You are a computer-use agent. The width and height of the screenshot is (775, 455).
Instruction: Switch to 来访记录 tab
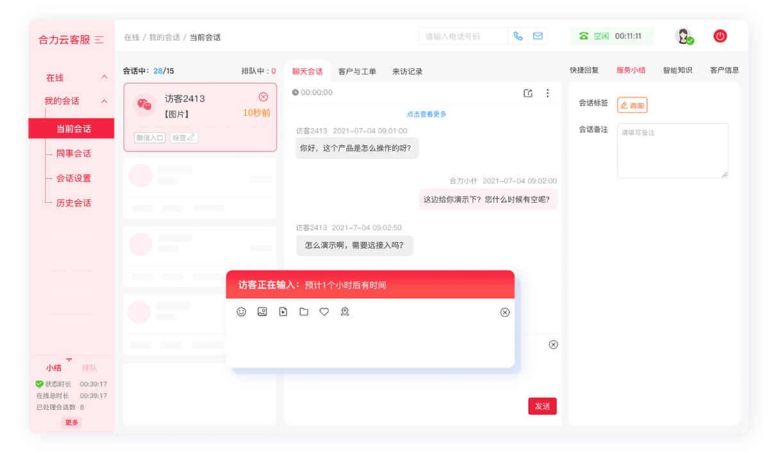tap(407, 71)
